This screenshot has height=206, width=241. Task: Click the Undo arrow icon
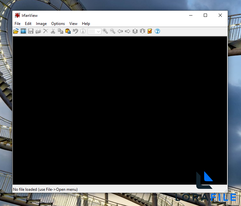(x=75, y=31)
